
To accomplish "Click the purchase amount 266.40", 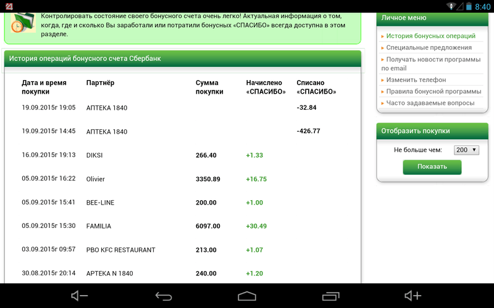I will (206, 155).
